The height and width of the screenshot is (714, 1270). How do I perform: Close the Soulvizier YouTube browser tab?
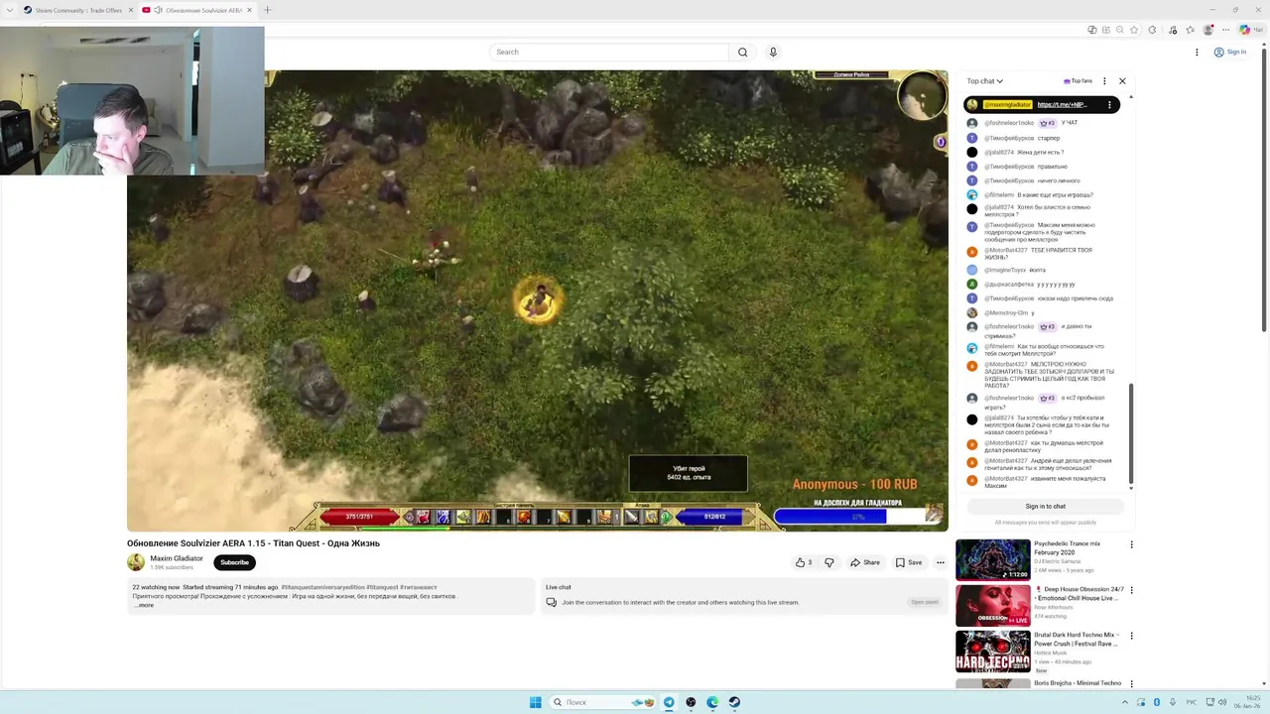click(249, 10)
